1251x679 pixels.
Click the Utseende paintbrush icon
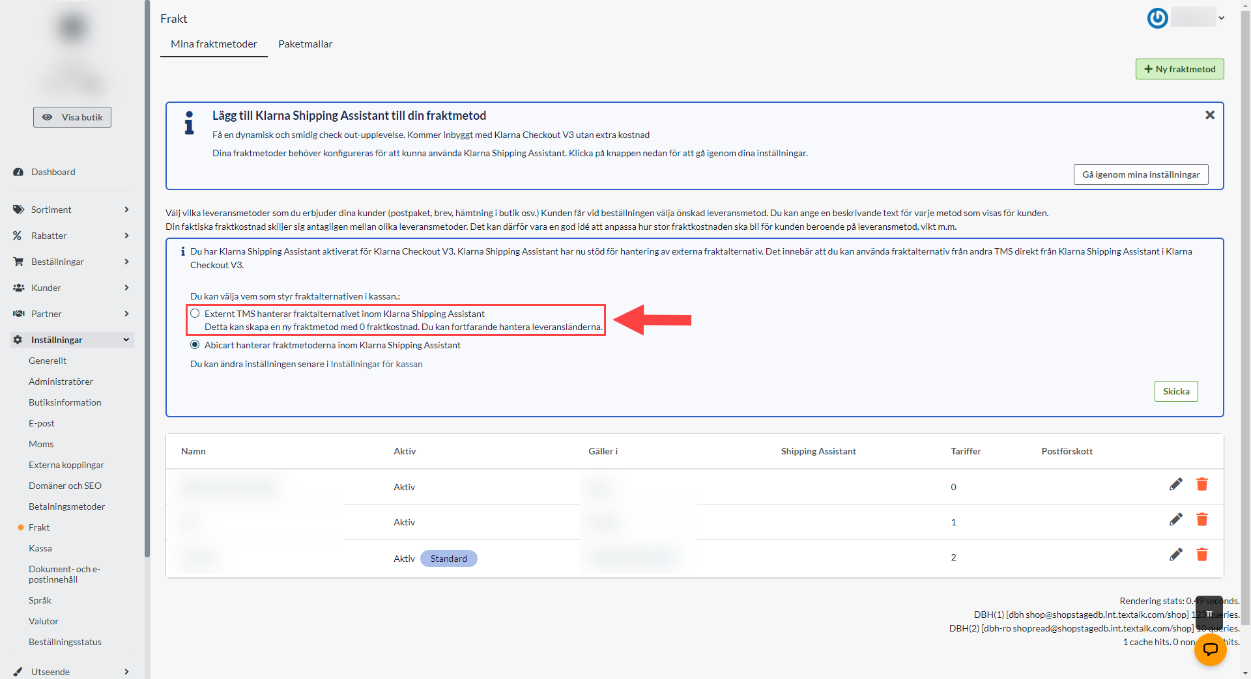[18, 672]
